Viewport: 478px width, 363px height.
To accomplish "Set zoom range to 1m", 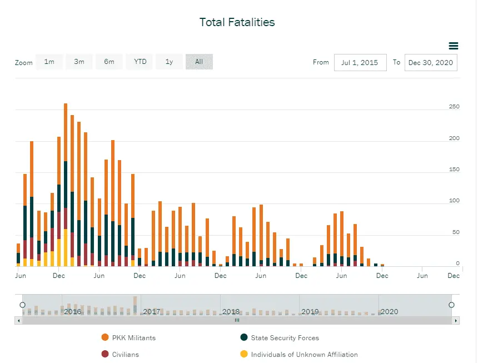I will click(49, 62).
